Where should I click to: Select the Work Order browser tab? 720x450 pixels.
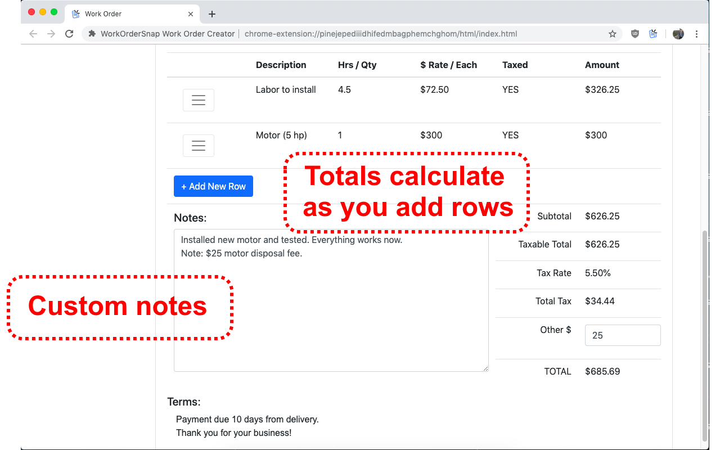tap(112, 13)
